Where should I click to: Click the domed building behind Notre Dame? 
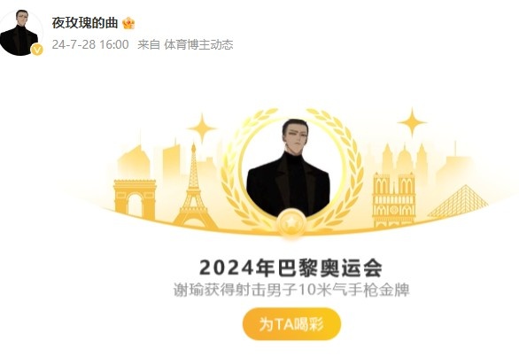[405, 159]
